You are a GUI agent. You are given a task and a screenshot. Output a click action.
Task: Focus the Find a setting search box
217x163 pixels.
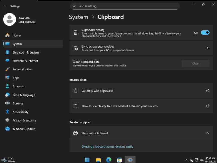[x=125, y=6]
